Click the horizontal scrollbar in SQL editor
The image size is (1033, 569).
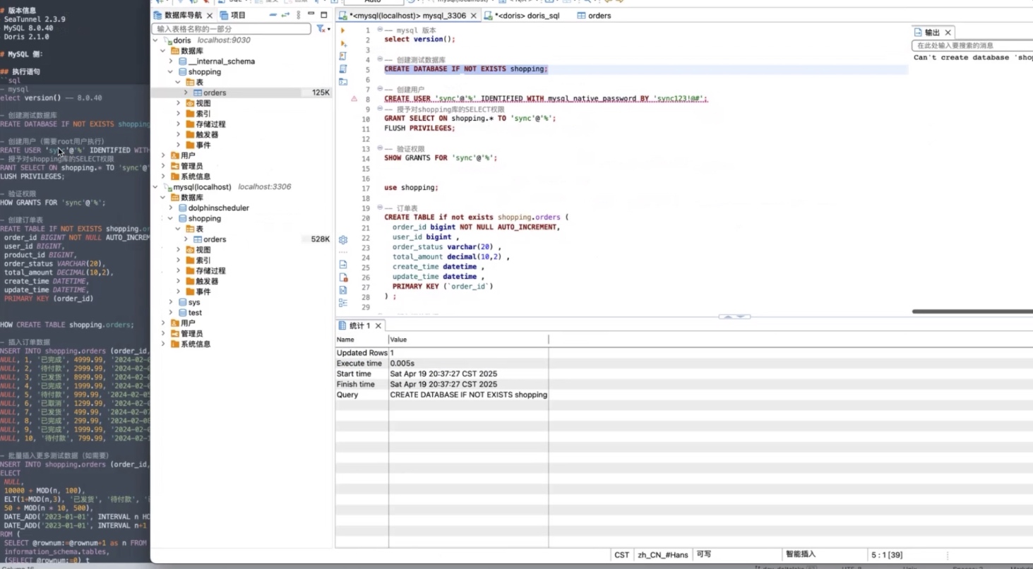(x=972, y=311)
